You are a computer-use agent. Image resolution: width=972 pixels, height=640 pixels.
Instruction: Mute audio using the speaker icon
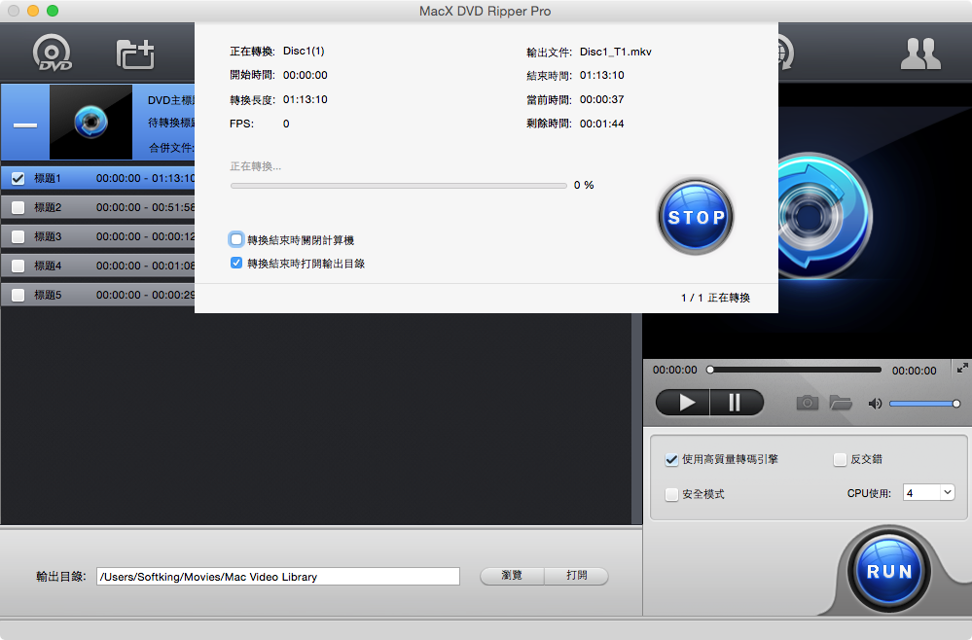tap(876, 404)
